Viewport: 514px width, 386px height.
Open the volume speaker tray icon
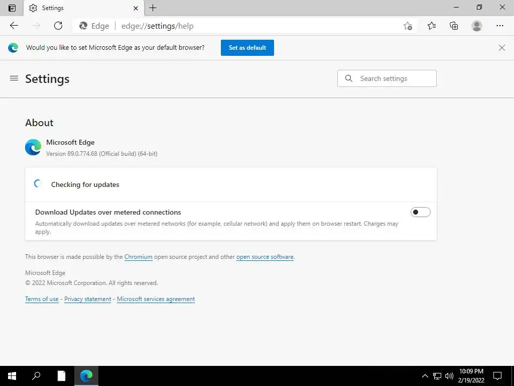point(449,376)
